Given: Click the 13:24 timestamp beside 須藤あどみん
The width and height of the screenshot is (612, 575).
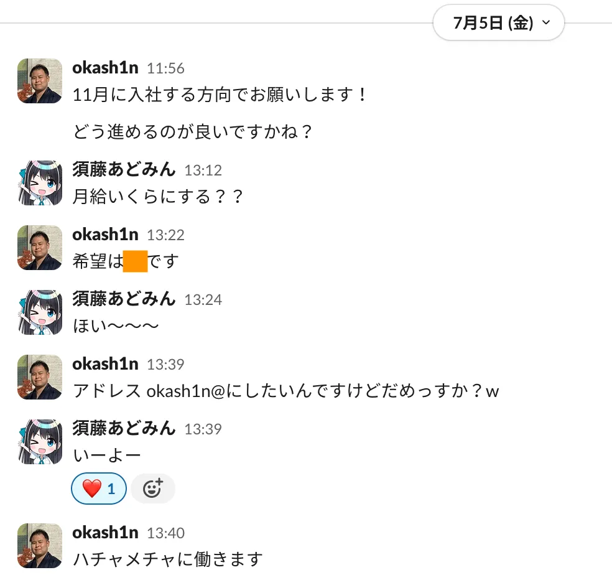Looking at the screenshot, I should point(203,300).
